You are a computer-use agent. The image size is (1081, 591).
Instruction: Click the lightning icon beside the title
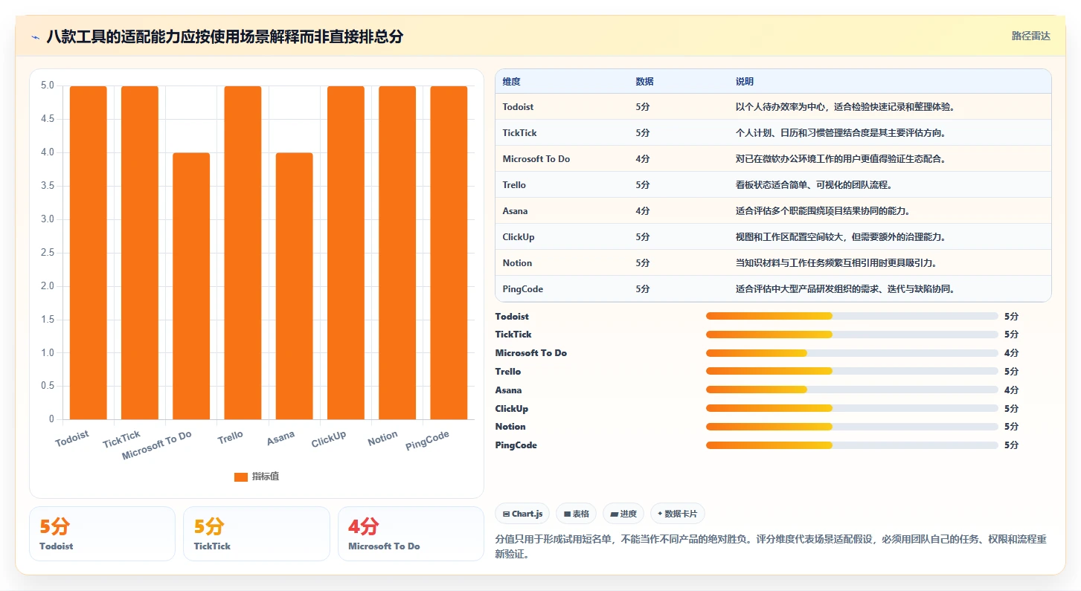(x=35, y=36)
